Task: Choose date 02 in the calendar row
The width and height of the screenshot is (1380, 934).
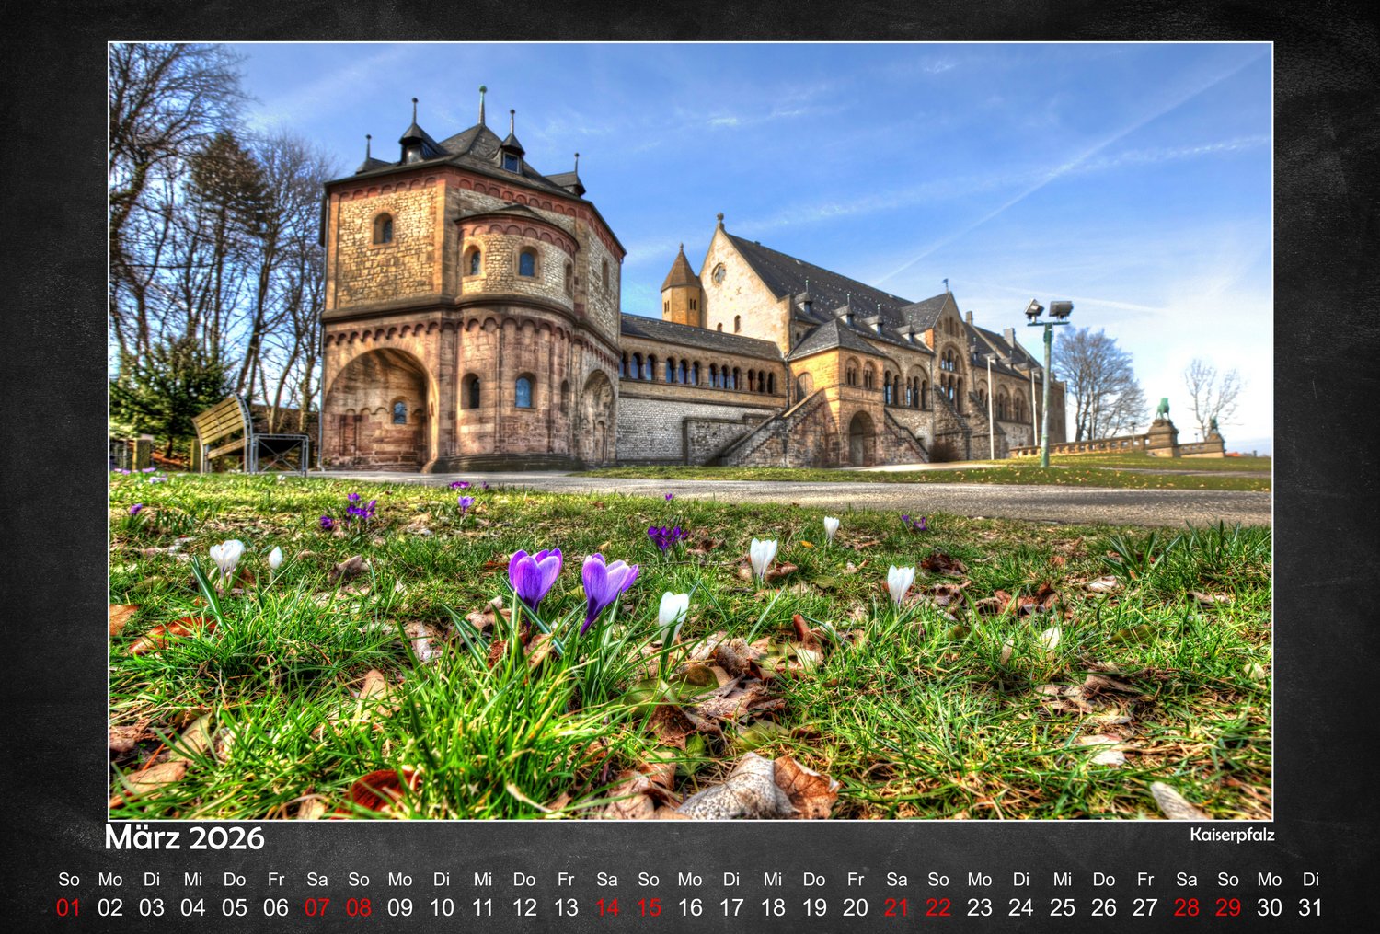Action: (x=110, y=907)
